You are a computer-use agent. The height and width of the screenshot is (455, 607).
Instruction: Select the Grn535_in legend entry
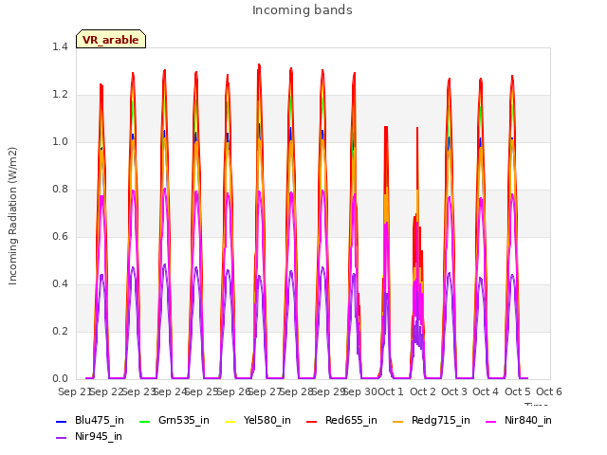(x=175, y=420)
